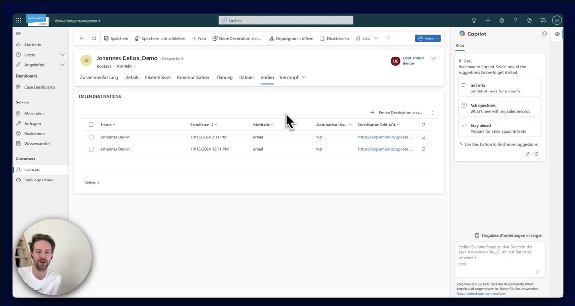The image size is (575, 306).
Task: Switch to the Zusammenfassung tab
Action: (x=99, y=77)
